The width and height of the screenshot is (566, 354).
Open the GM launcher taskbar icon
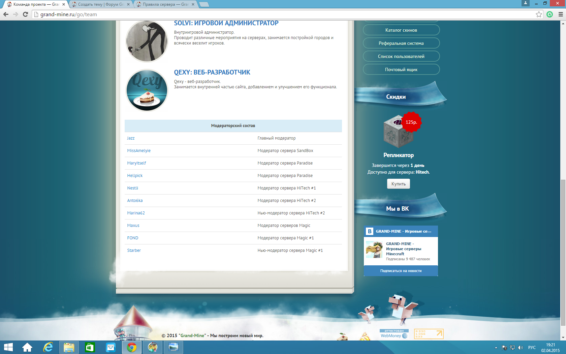coord(153,347)
